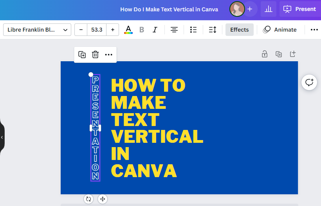Add a new page using the add page icon
Screen dimensions: 321x206
tap(292, 54)
